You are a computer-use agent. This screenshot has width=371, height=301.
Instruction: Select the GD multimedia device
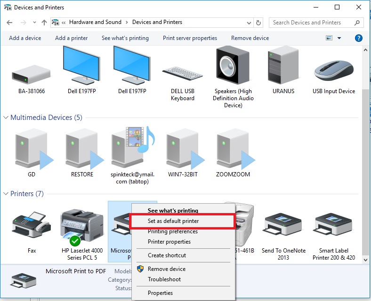(x=34, y=149)
